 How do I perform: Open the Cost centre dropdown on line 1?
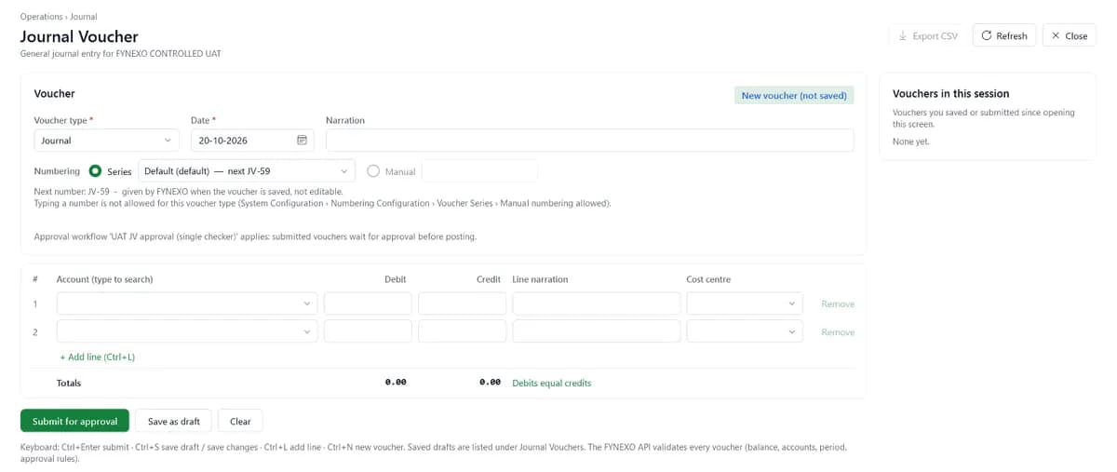(745, 303)
